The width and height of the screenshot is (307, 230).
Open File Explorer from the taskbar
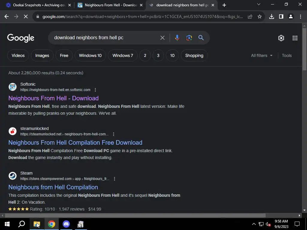[x=37, y=224]
